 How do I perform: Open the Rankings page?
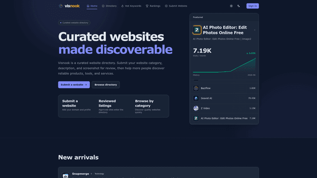click(153, 6)
